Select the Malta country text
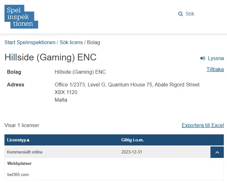Screen dimensions: 227x183 [61, 100]
